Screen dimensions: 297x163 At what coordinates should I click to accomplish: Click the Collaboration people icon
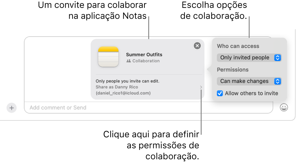click(128, 61)
